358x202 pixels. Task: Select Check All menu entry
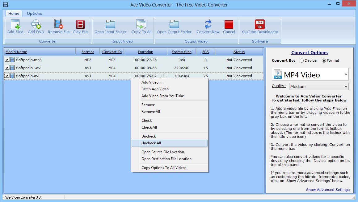[x=149, y=127]
